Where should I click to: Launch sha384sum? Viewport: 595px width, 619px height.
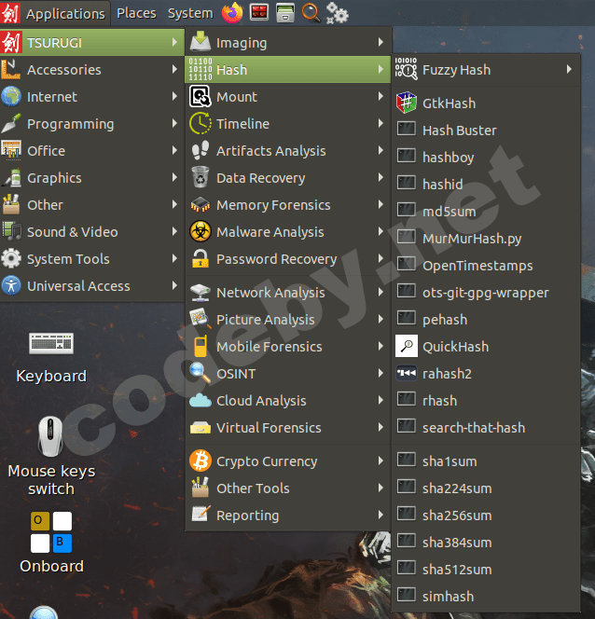click(486, 542)
